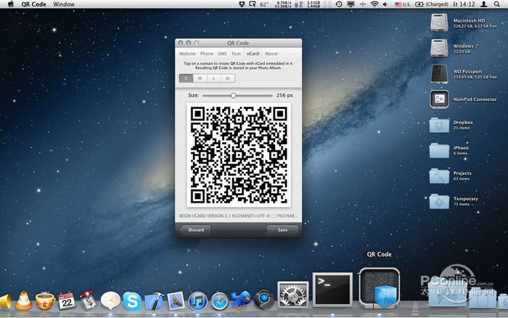Open the rocket launcher dock icon

(89, 301)
